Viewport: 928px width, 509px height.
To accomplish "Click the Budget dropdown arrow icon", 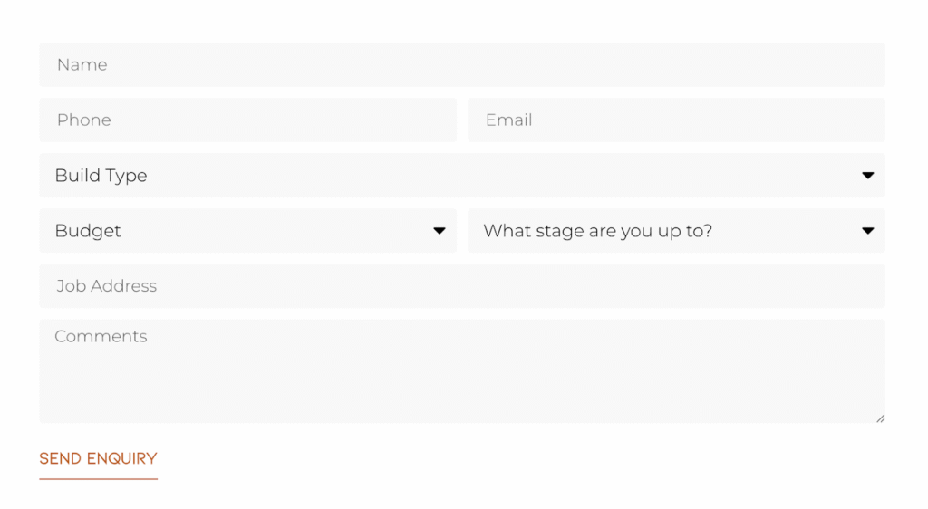I will (440, 231).
